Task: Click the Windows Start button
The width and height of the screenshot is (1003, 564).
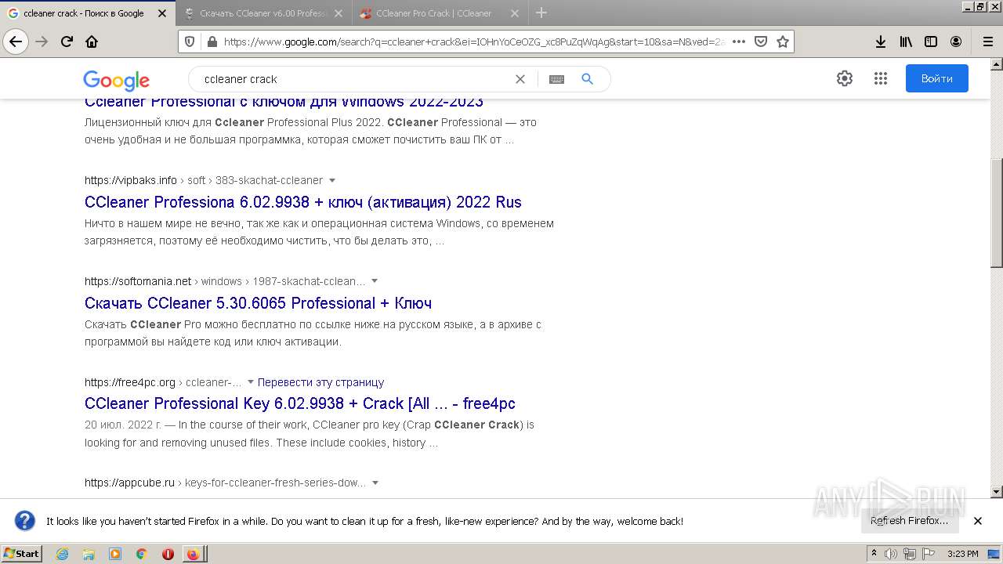Action: 21,554
